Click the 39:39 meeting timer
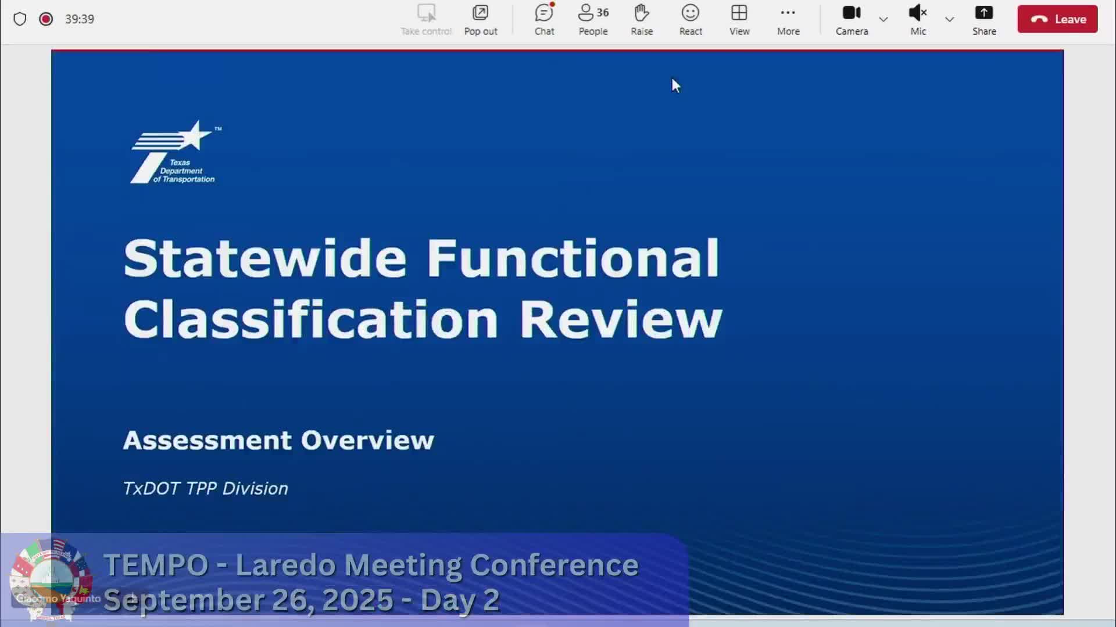Screen dimensions: 1116x627 tap(80, 19)
